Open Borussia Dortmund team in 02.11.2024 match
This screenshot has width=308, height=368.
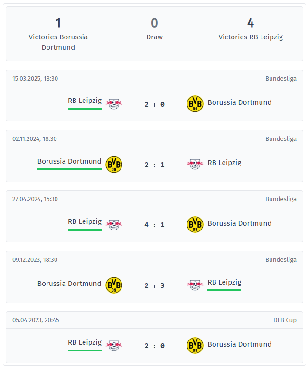pyautogui.click(x=69, y=161)
